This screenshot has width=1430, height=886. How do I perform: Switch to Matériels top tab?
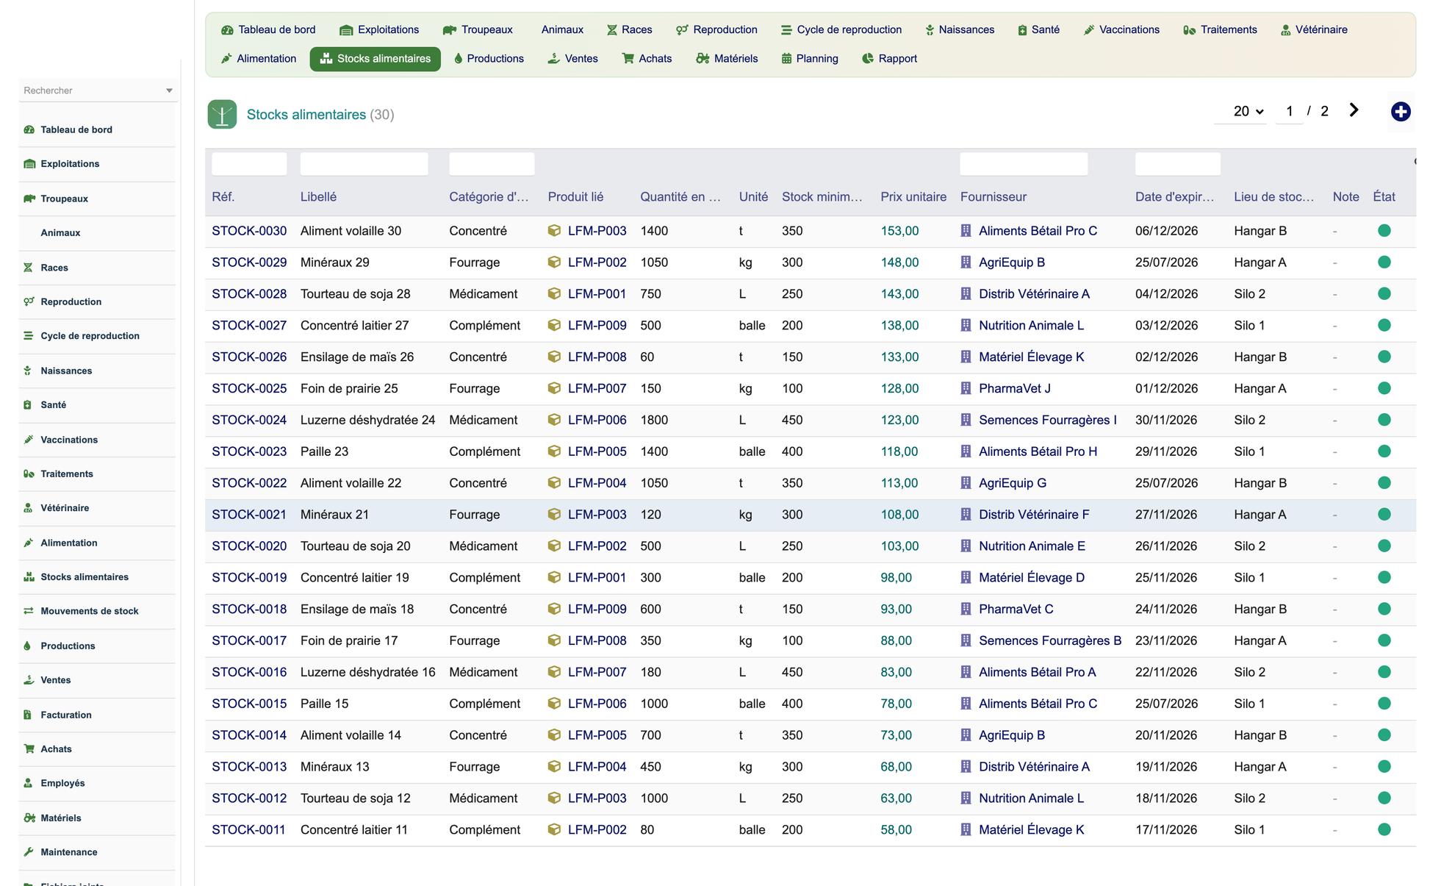click(x=727, y=59)
